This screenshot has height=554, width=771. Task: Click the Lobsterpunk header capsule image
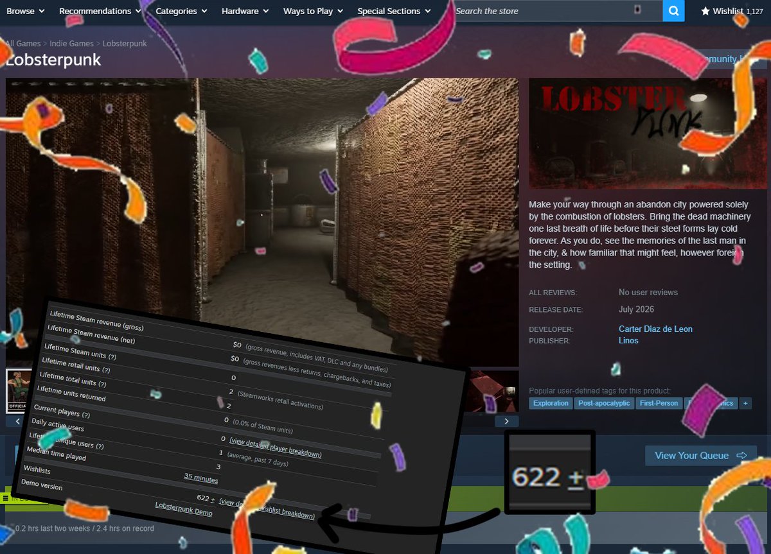648,134
